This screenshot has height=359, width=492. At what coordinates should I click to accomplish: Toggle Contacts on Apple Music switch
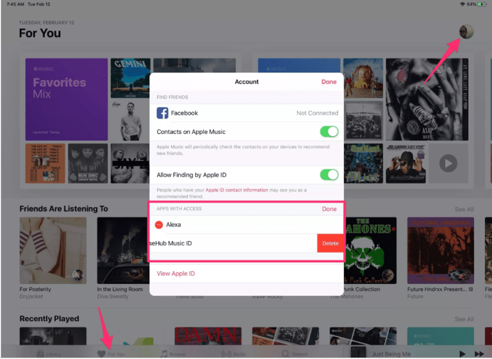329,131
